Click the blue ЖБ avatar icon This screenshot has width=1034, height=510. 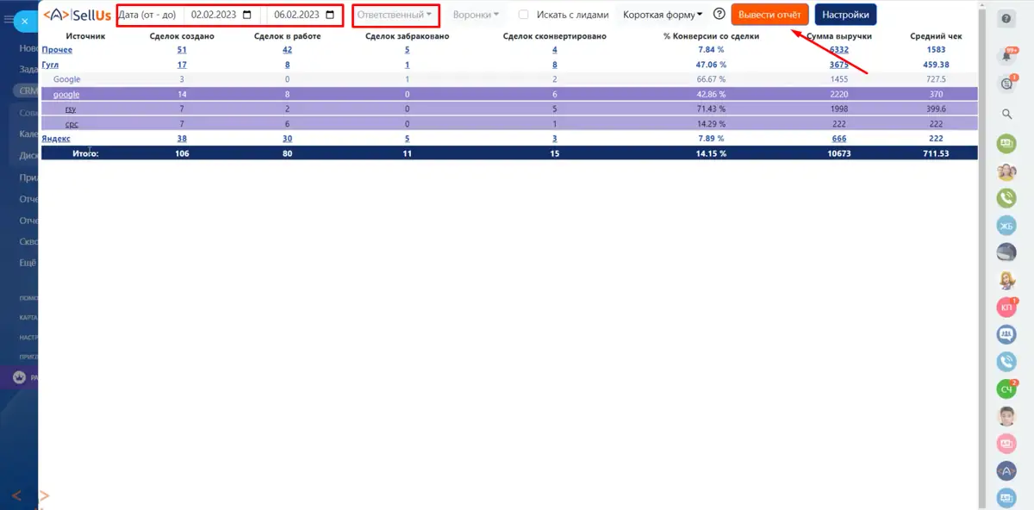coord(1006,226)
